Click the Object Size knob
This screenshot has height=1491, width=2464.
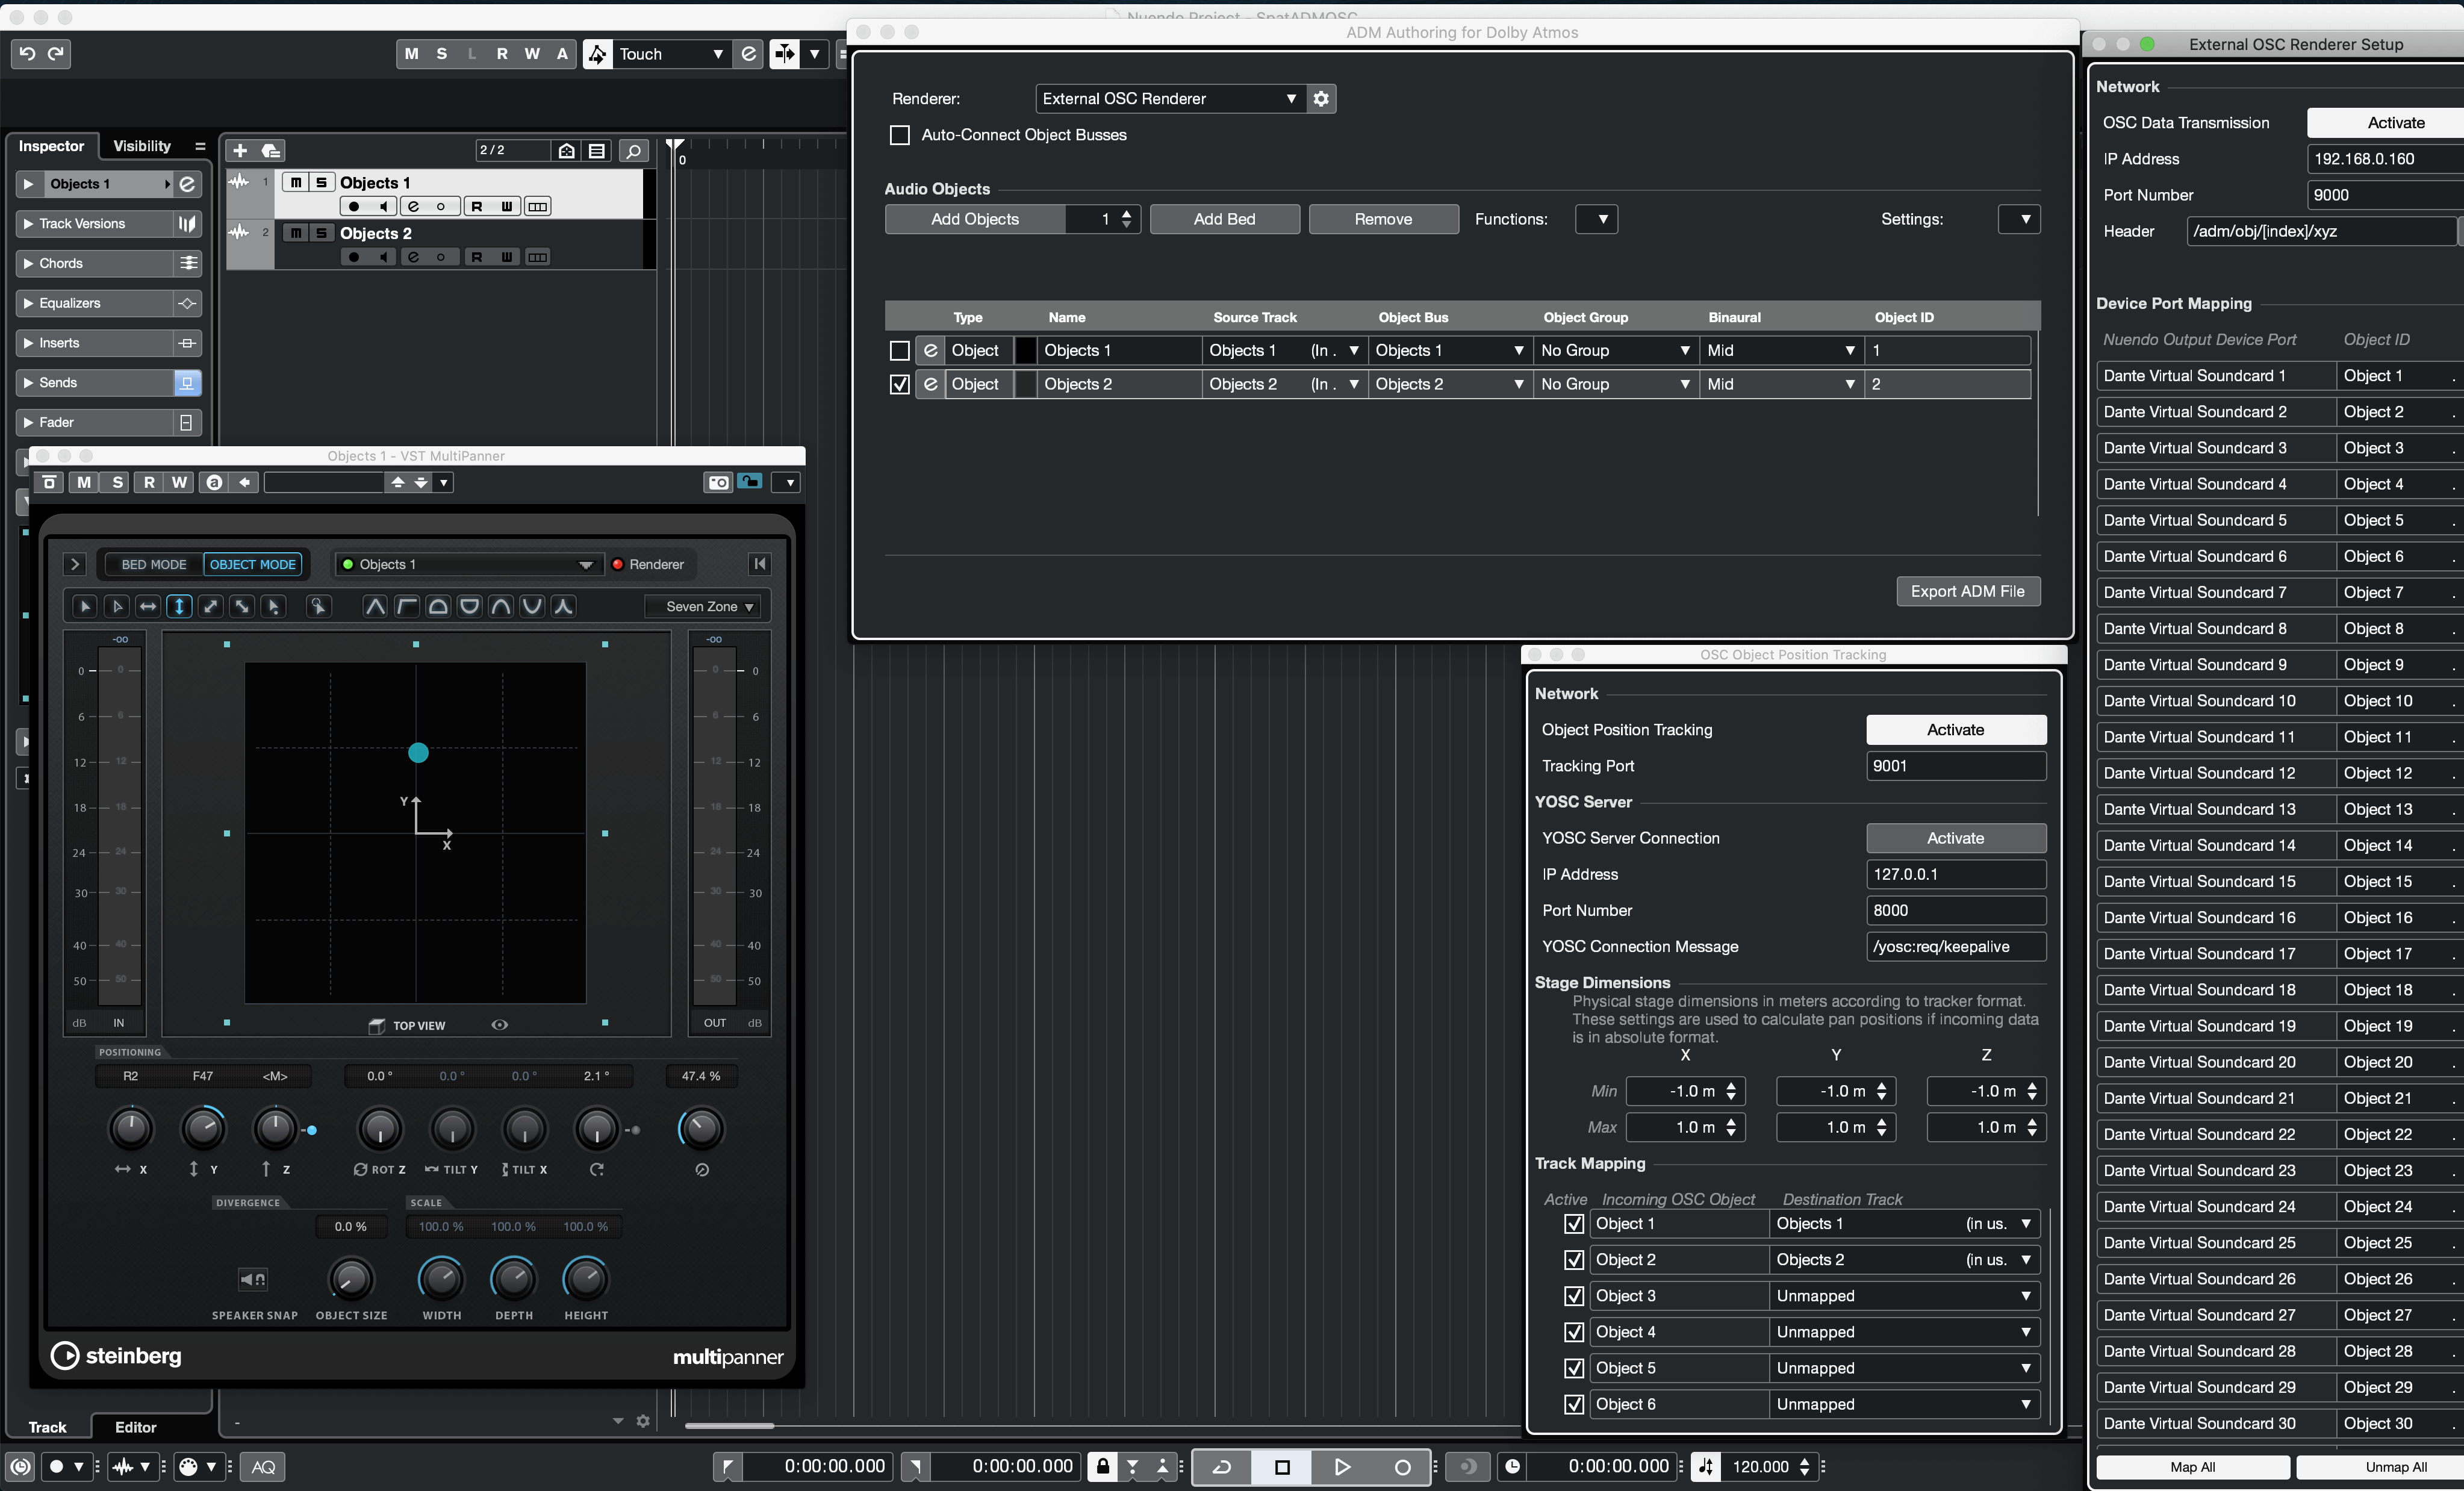coord(351,1279)
